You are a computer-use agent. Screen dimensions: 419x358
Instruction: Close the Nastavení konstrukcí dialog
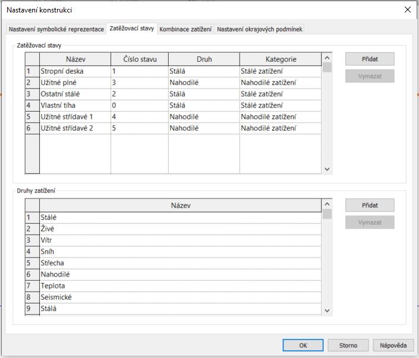pyautogui.click(x=407, y=9)
